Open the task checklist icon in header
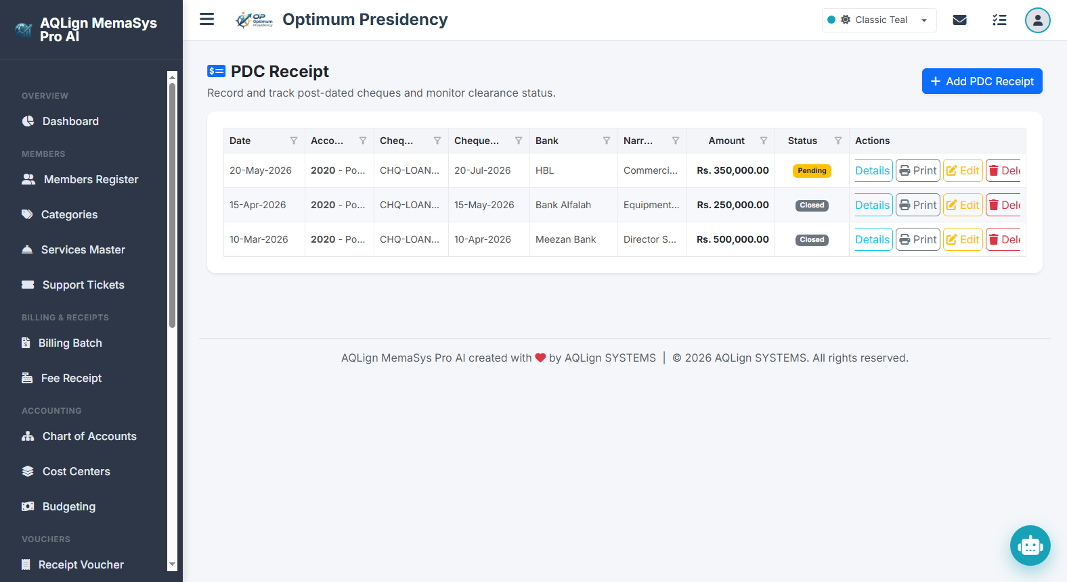 (x=999, y=20)
